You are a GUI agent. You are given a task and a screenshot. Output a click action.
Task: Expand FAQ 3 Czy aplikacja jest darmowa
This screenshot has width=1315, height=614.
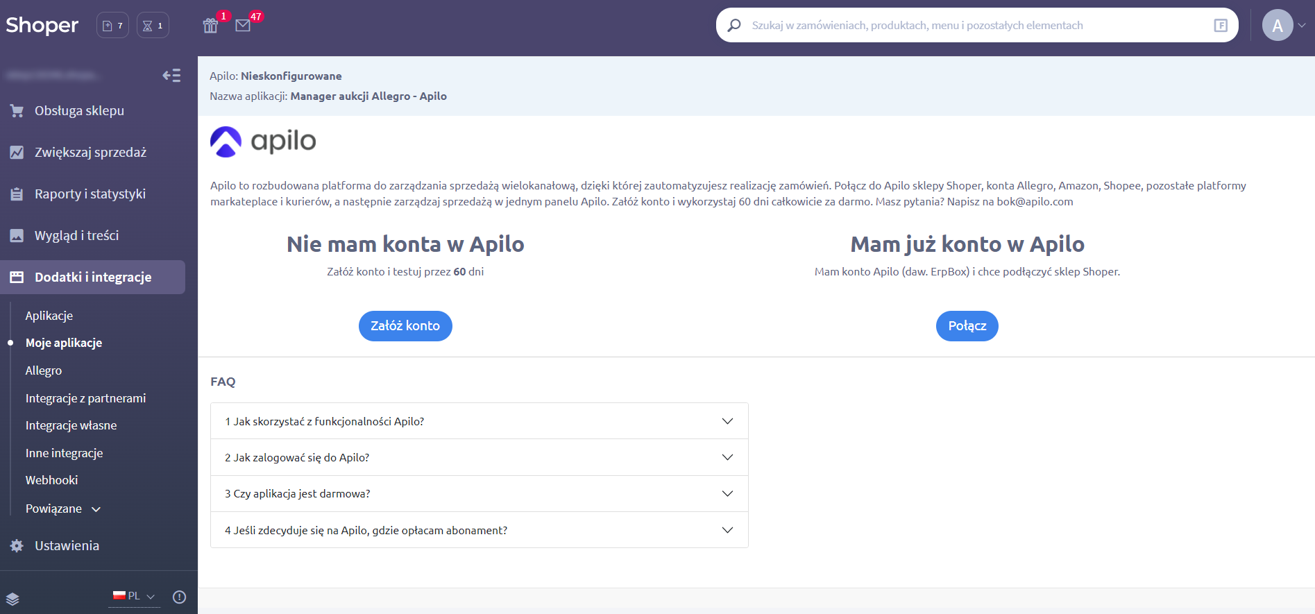tap(480, 493)
